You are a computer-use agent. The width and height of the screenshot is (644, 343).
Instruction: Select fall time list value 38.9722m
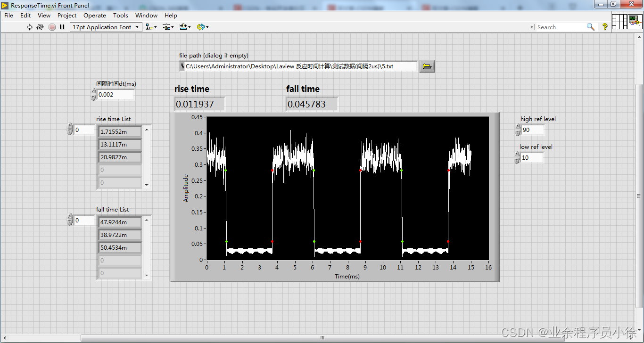[120, 235]
